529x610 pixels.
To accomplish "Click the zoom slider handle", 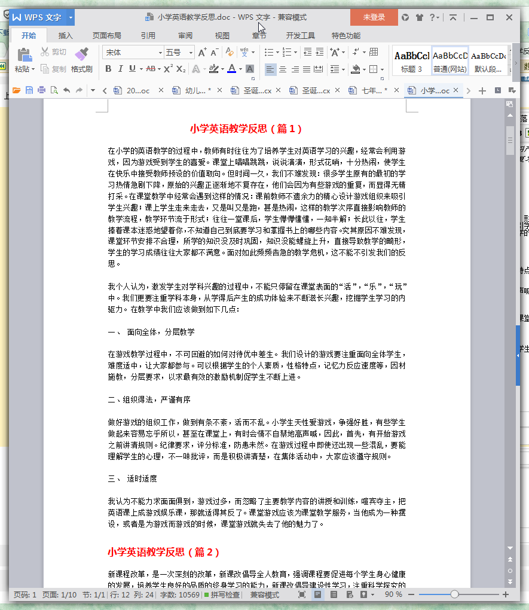I will pos(454,594).
